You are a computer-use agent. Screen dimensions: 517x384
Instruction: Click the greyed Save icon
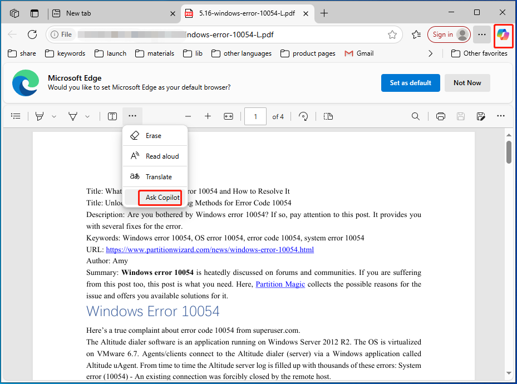461,116
